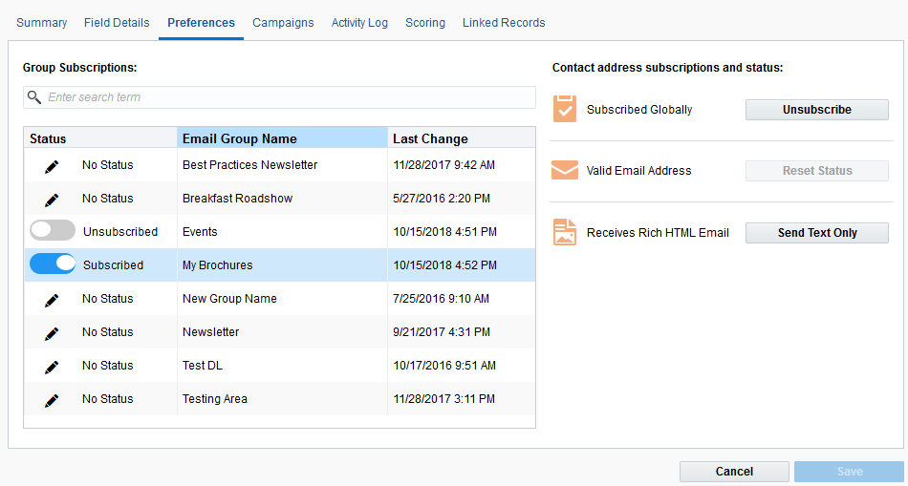The image size is (908, 486).
Task: Open the Activity Log tab
Action: coord(359,23)
